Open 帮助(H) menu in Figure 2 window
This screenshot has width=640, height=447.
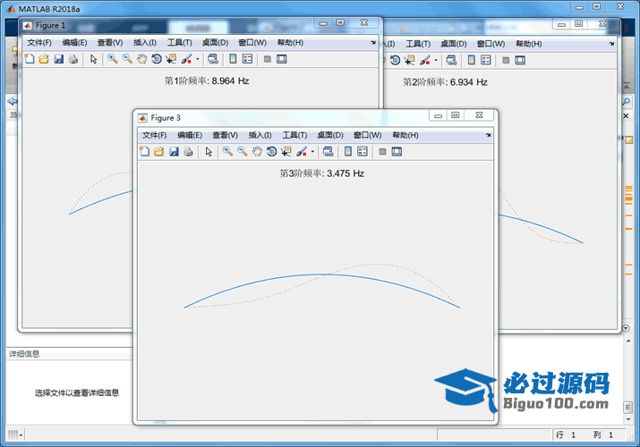pos(529,44)
